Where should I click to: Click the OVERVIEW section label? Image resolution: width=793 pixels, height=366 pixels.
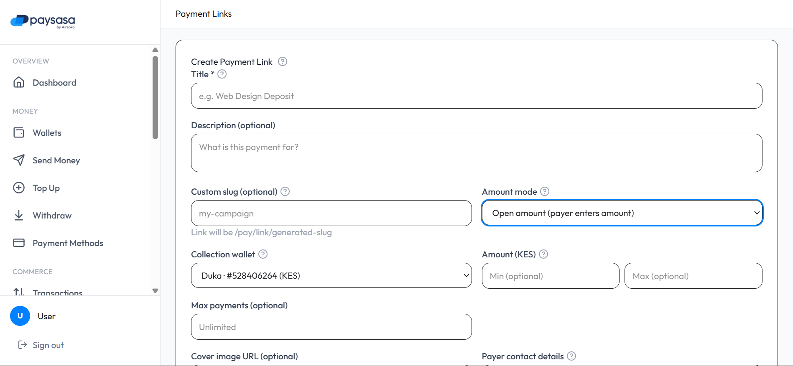(31, 61)
